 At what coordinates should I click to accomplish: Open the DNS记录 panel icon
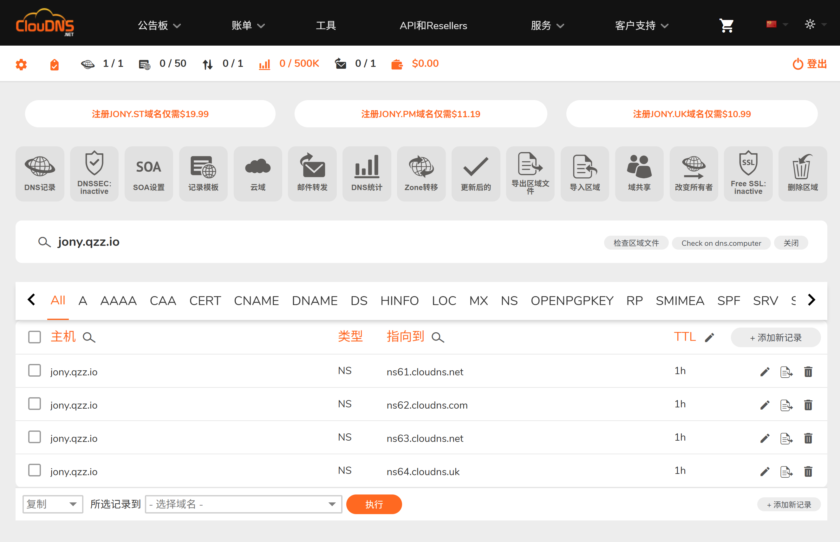pyautogui.click(x=40, y=173)
